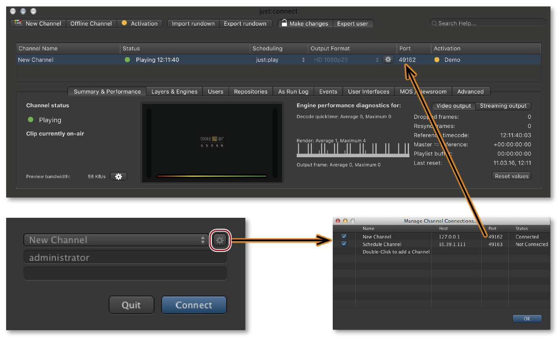
Task: Click the Scheduling column header
Action: pos(279,48)
